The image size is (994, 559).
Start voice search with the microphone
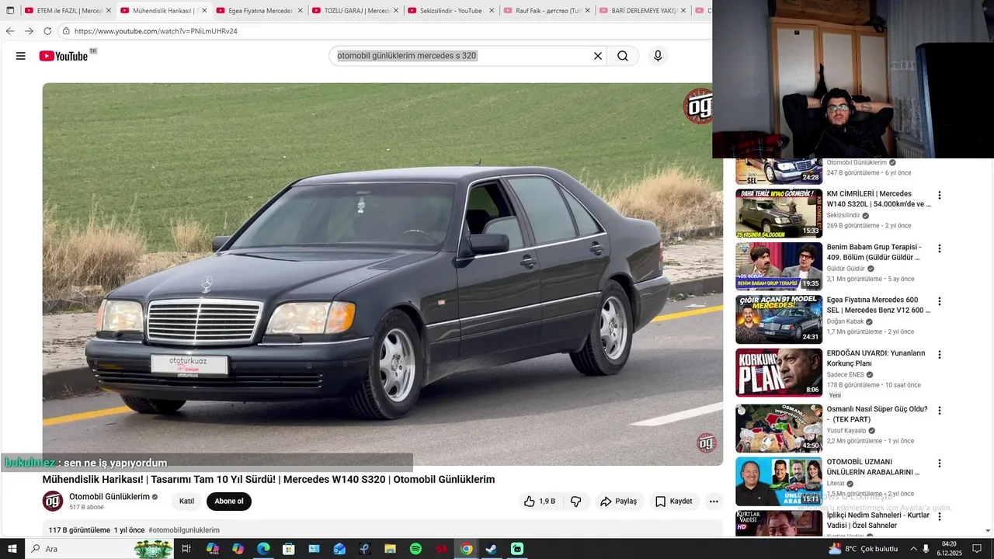tap(658, 56)
